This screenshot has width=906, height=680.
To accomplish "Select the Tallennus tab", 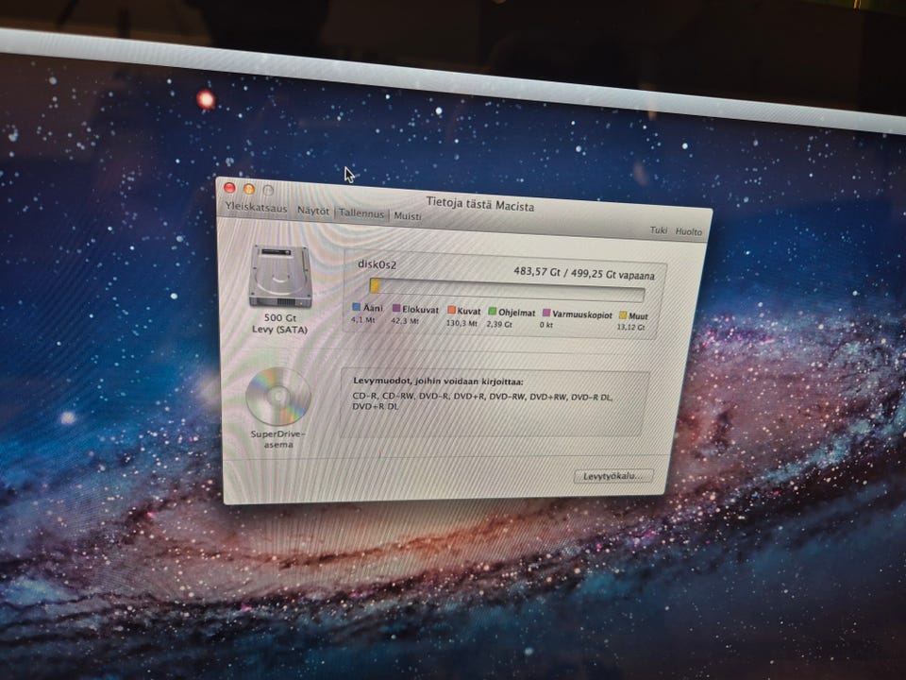I will pos(361,213).
